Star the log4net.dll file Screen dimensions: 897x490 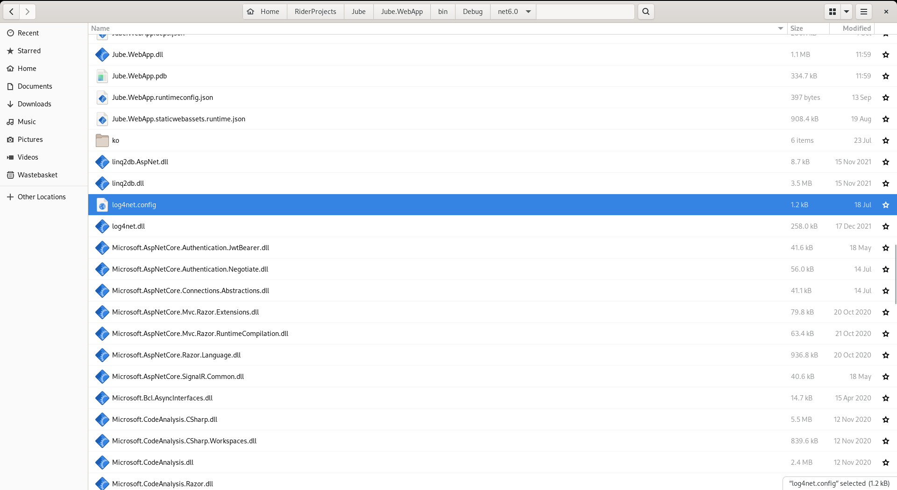pyautogui.click(x=885, y=226)
